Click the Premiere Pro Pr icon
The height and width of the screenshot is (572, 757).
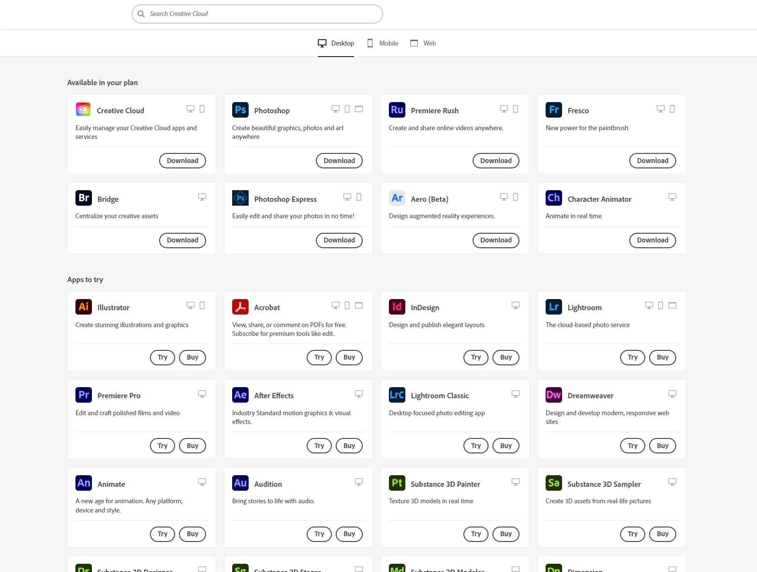point(84,394)
